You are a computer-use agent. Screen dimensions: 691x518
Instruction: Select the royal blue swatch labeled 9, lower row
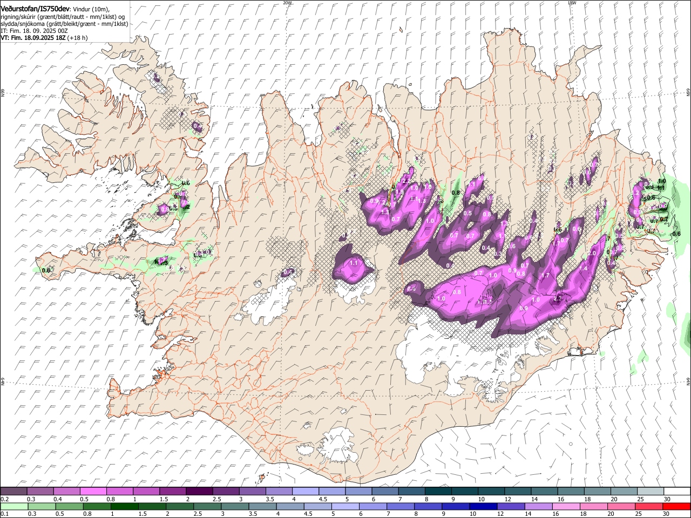tap(456, 506)
